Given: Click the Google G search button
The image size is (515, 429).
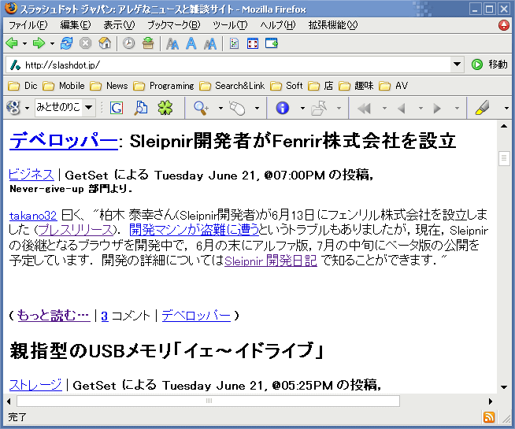Looking at the screenshot, I should [117, 108].
